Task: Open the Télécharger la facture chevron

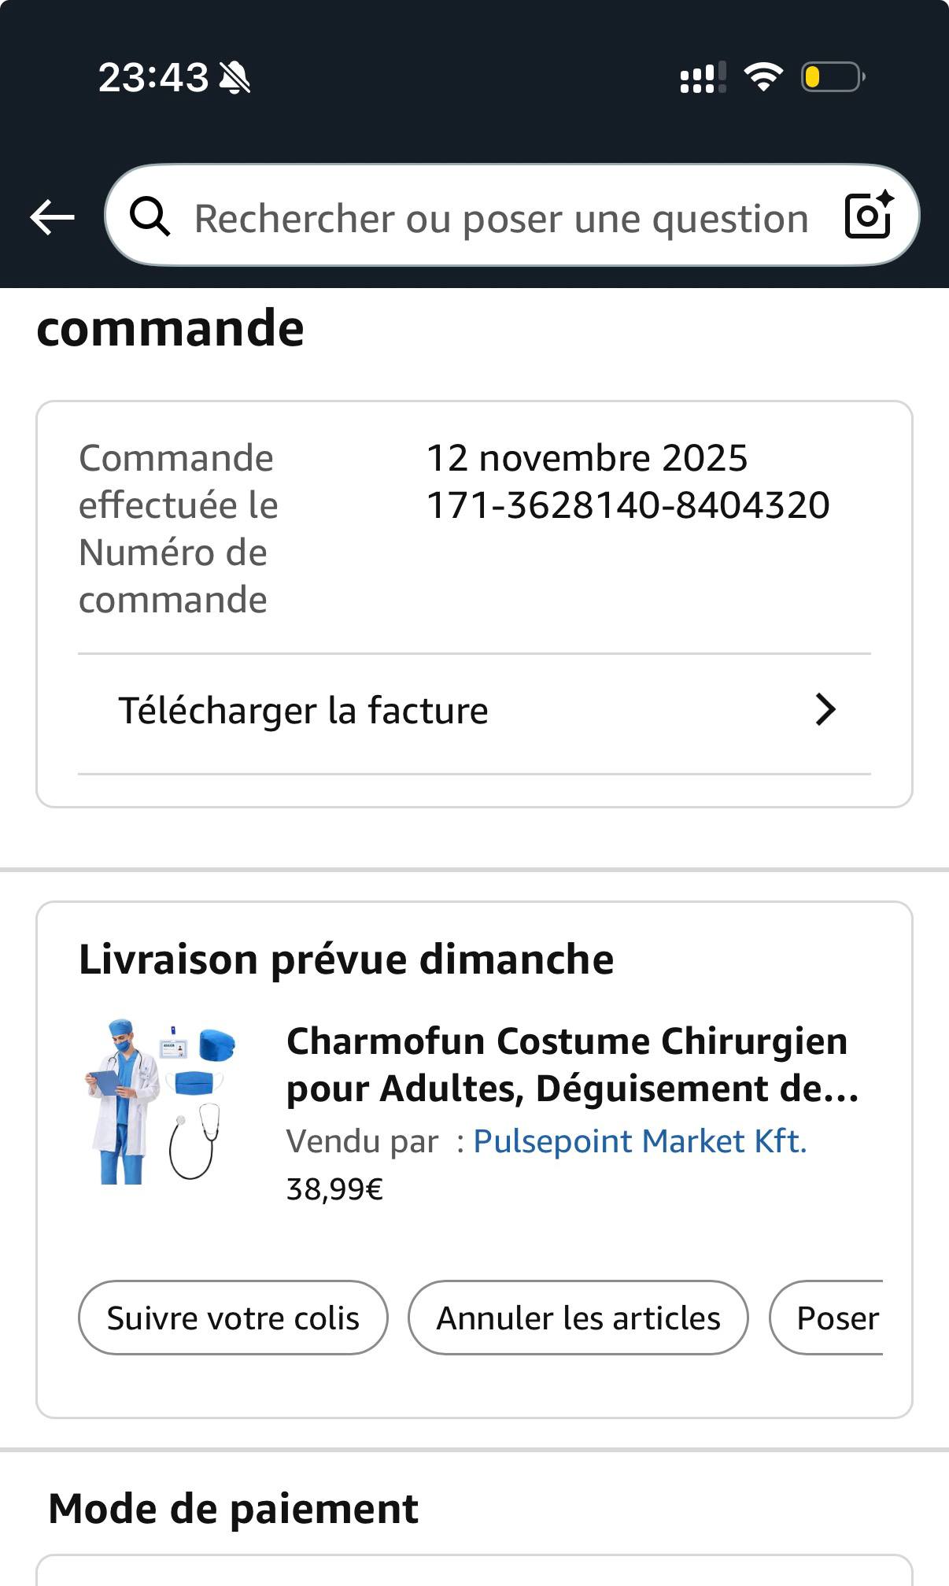Action: point(824,710)
